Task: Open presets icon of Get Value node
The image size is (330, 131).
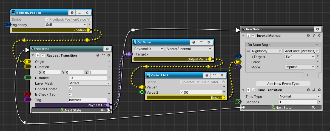Action: coord(201,42)
